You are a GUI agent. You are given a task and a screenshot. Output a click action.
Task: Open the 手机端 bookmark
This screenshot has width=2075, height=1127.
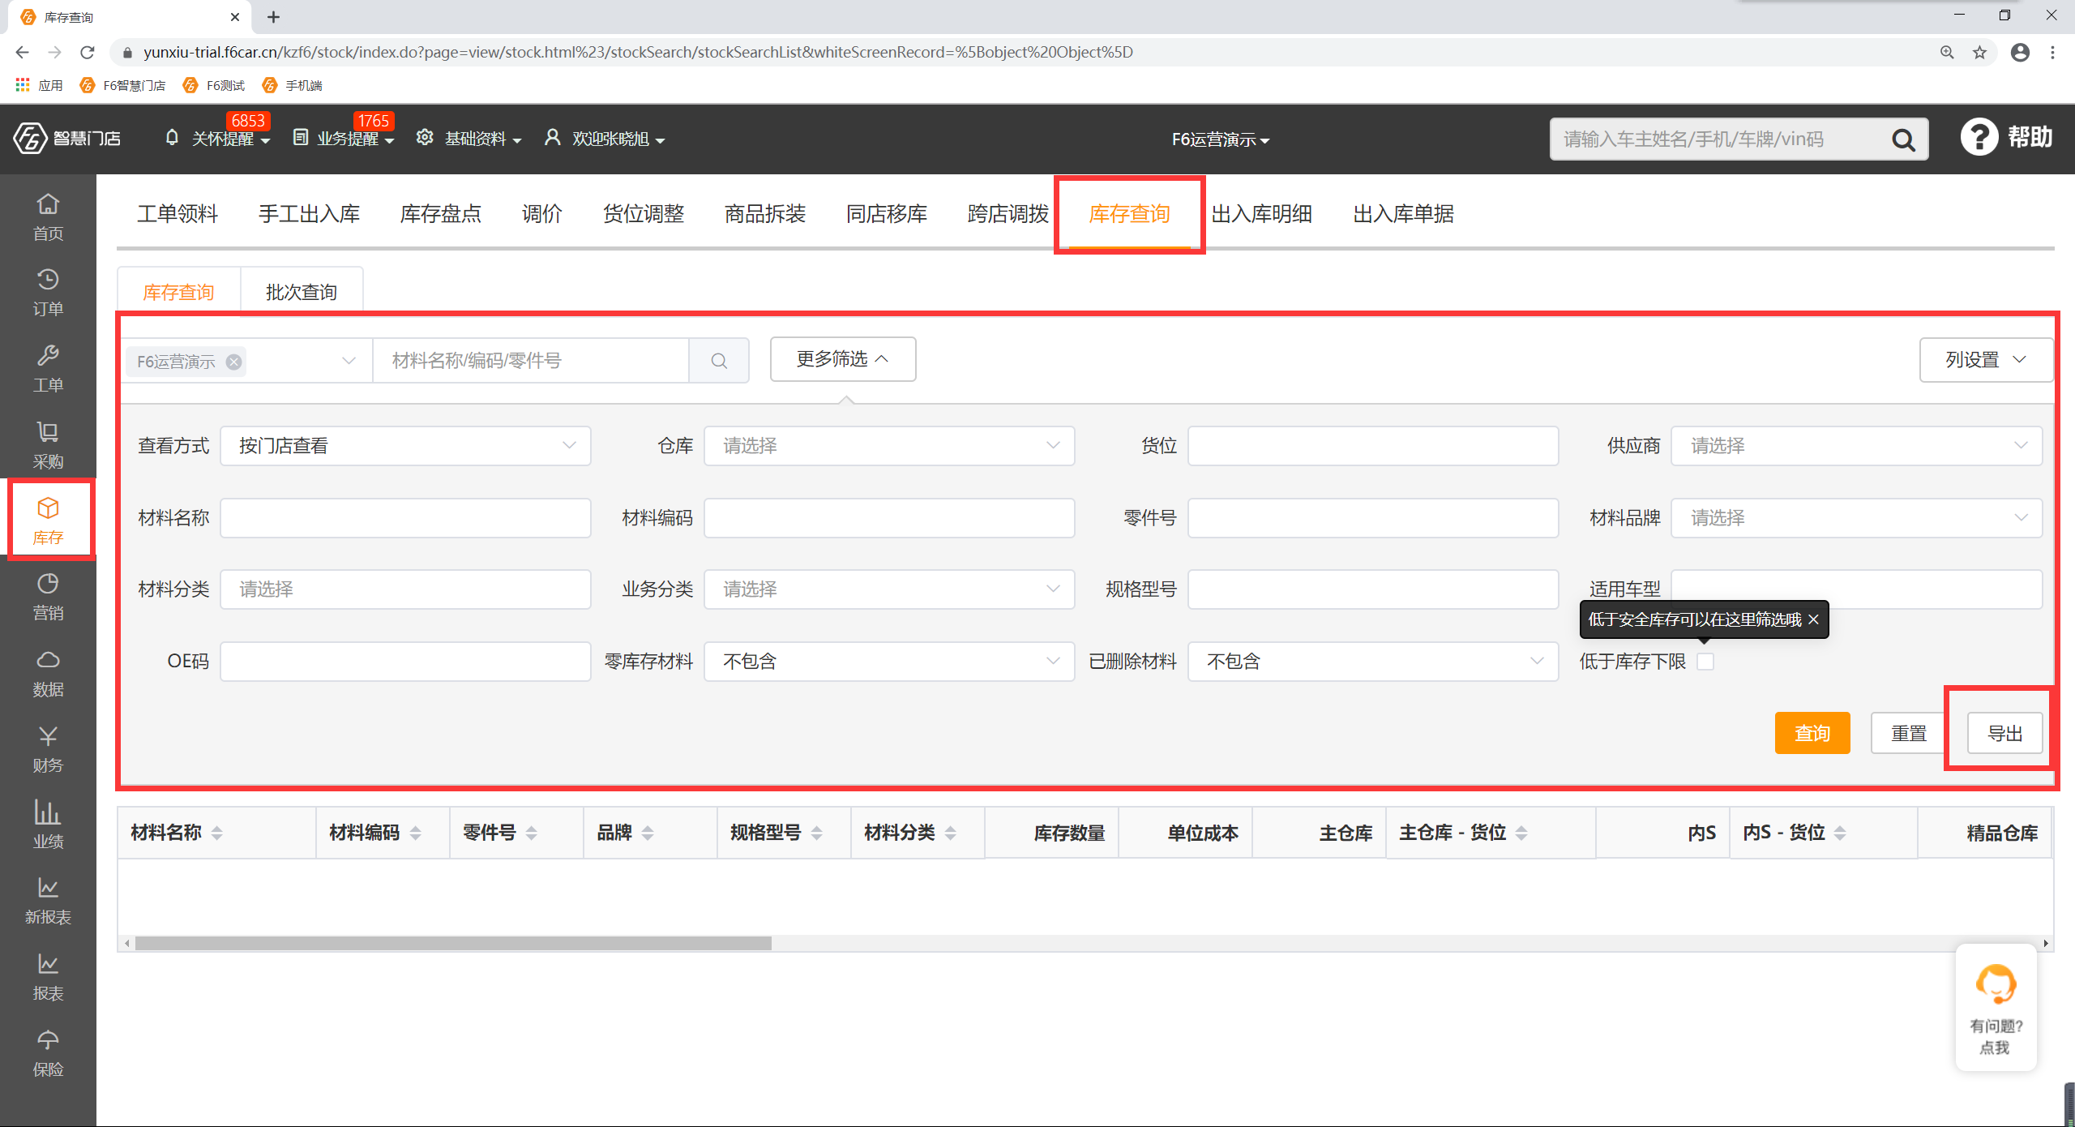click(x=293, y=85)
